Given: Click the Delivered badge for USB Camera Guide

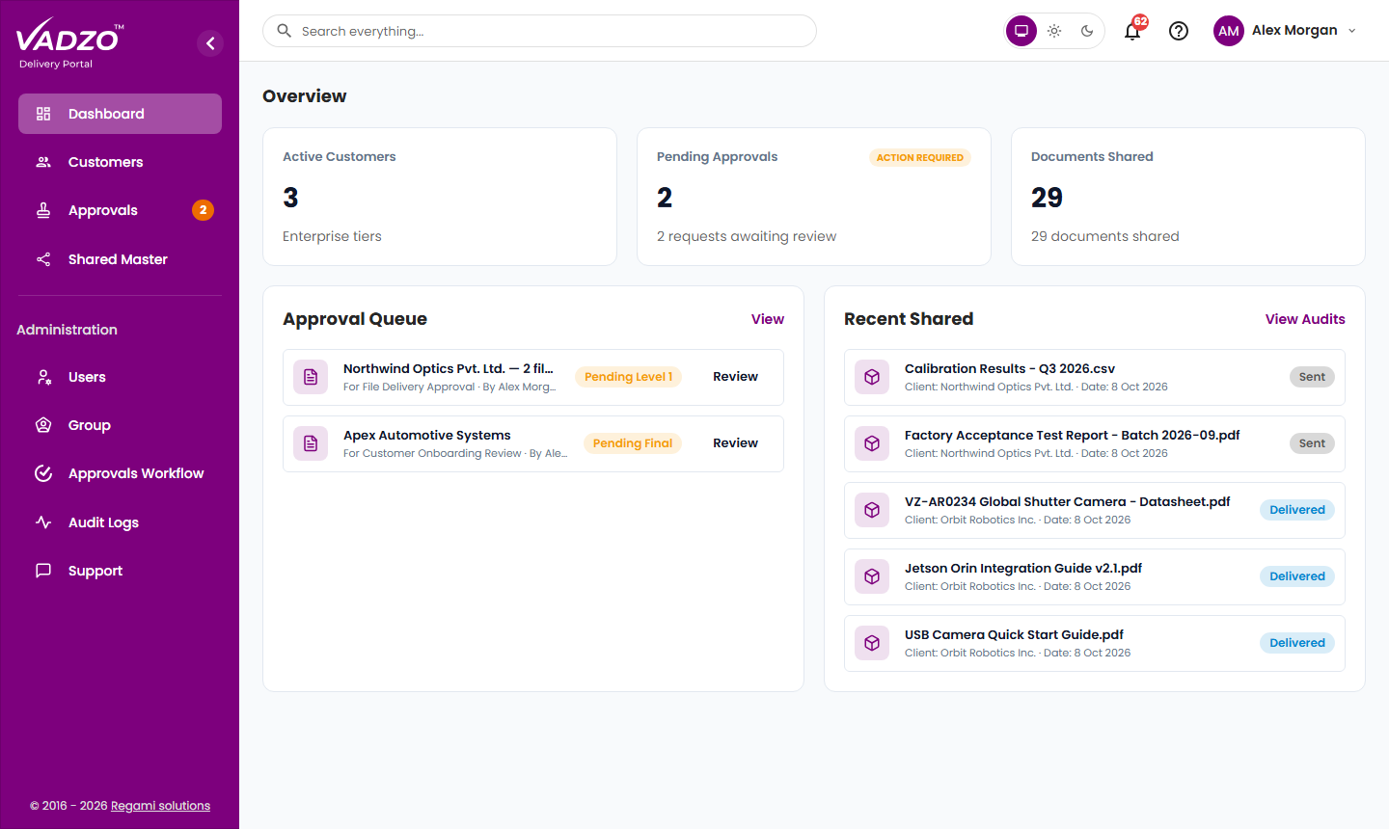Looking at the screenshot, I should (x=1297, y=643).
